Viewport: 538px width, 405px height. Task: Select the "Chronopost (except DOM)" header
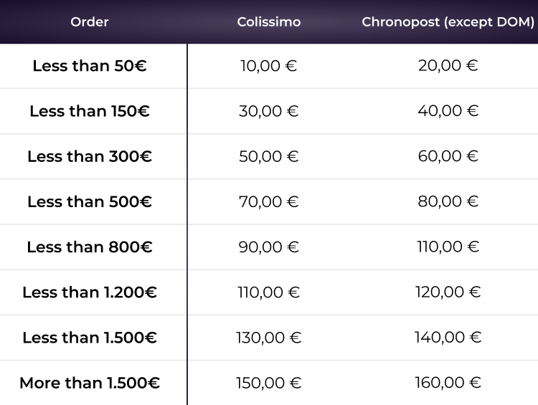click(448, 22)
